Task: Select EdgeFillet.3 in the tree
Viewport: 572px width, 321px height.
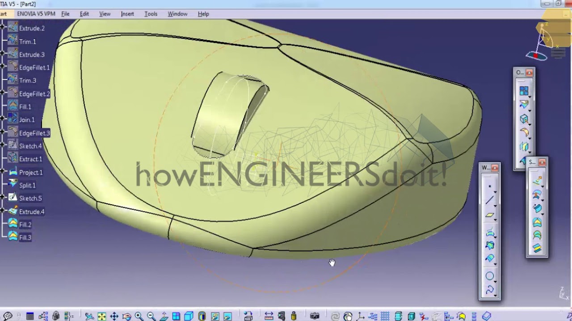Action: point(34,133)
